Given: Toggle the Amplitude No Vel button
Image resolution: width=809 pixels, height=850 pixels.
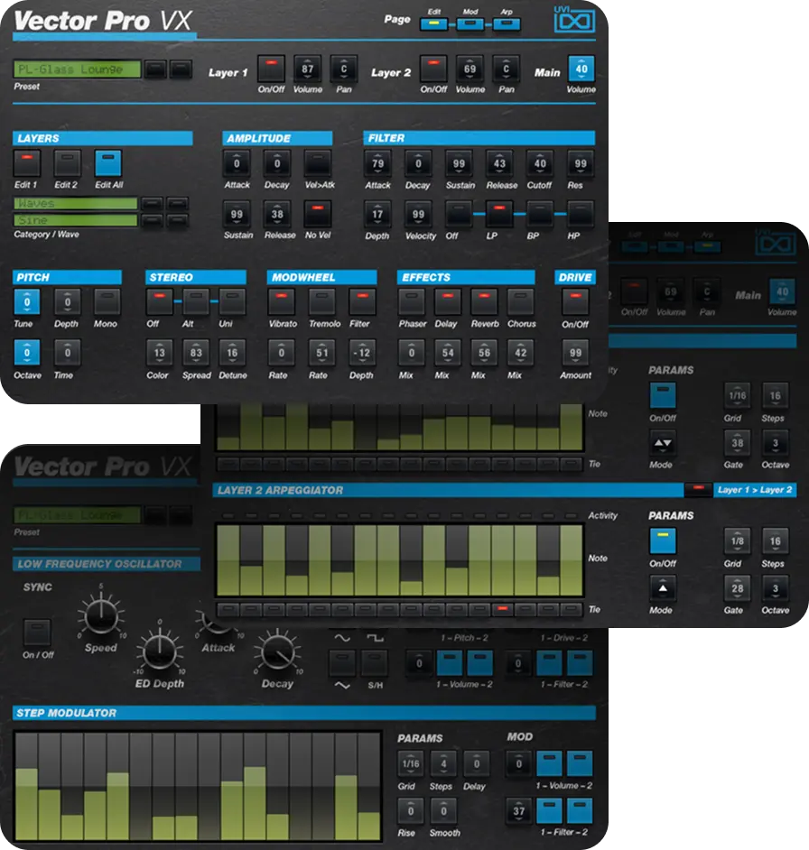Looking at the screenshot, I should click(318, 214).
